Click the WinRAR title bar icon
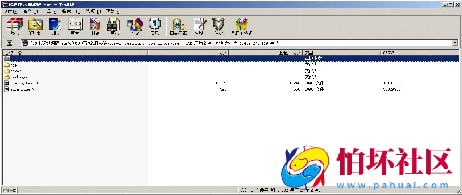The width and height of the screenshot is (462, 195). [5, 5]
